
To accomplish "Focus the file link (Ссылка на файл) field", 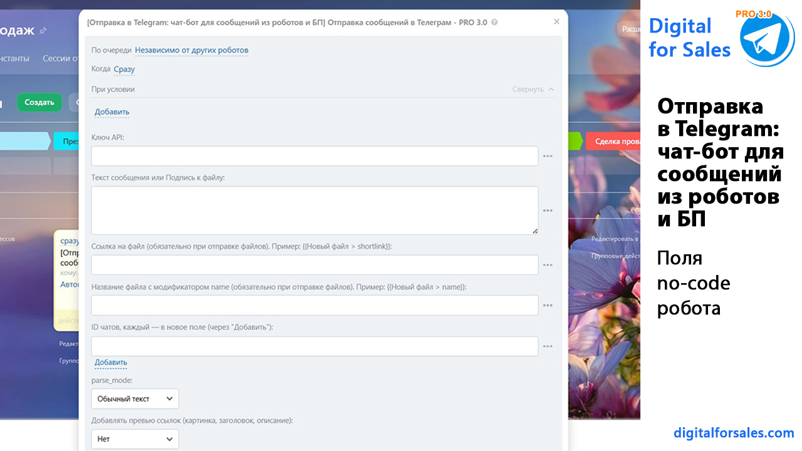I will pyautogui.click(x=315, y=265).
